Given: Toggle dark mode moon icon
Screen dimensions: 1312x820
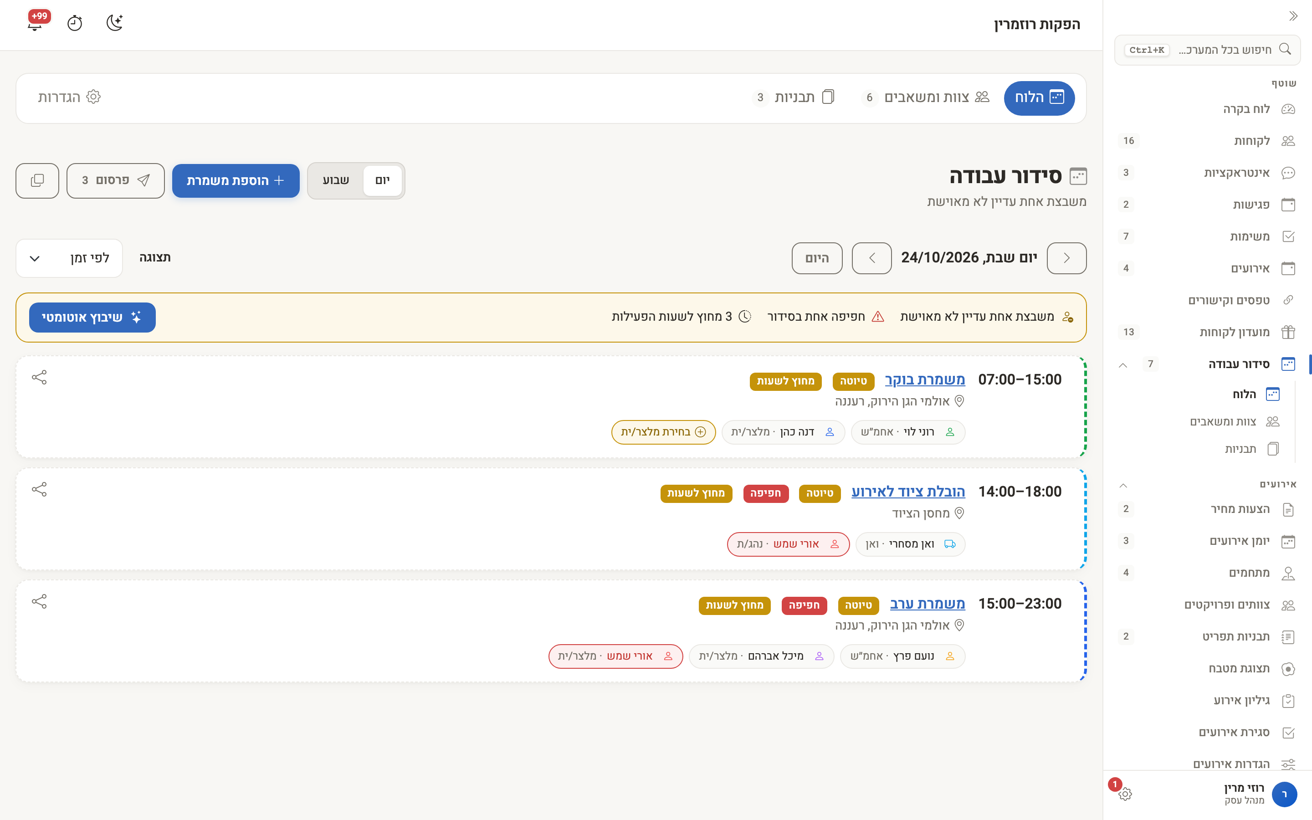Looking at the screenshot, I should coord(114,23).
